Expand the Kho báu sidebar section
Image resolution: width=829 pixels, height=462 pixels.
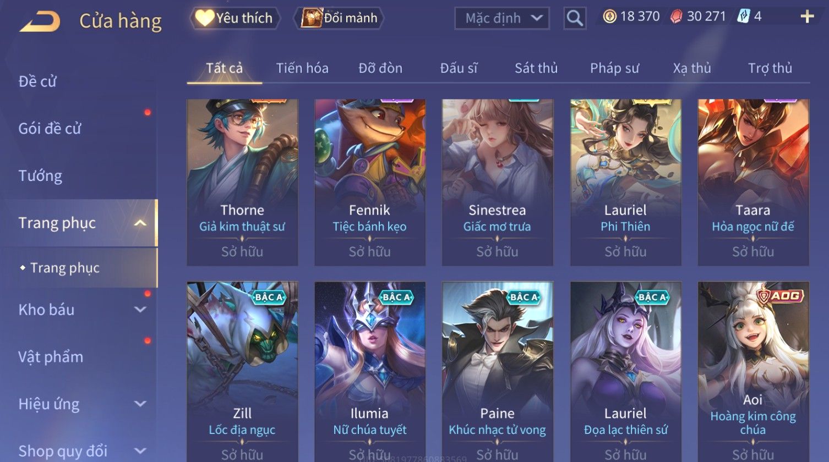tap(140, 310)
